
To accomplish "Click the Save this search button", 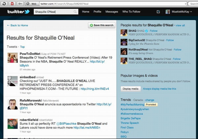I will click(x=102, y=25).
